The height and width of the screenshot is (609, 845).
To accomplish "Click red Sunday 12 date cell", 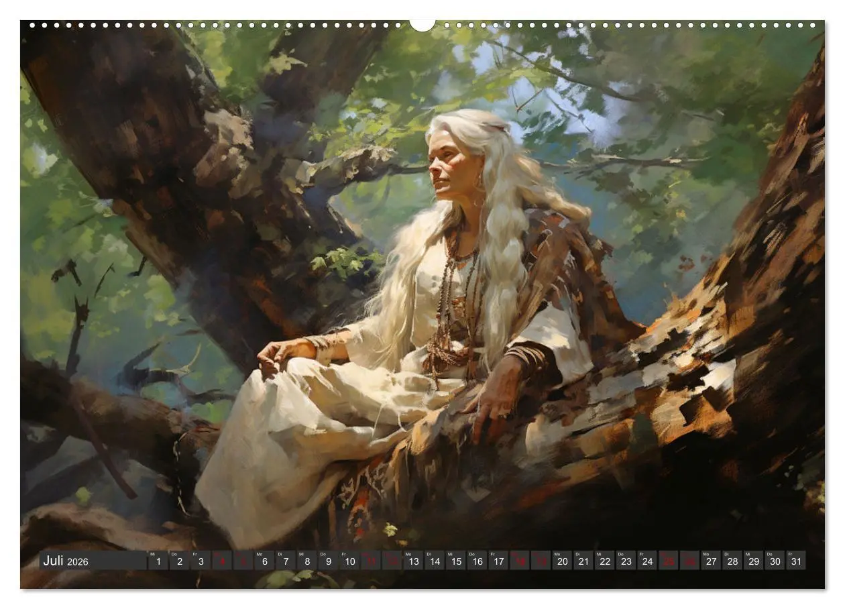I will click(x=392, y=561).
